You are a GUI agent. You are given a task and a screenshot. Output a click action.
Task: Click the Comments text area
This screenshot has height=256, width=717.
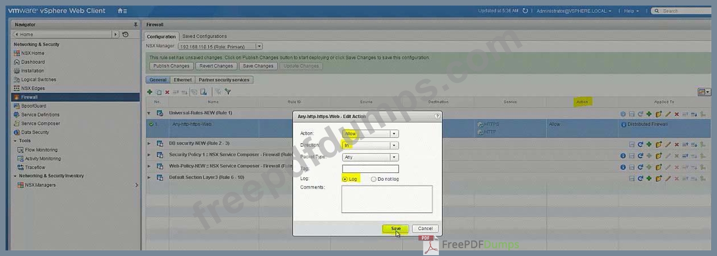point(387,199)
